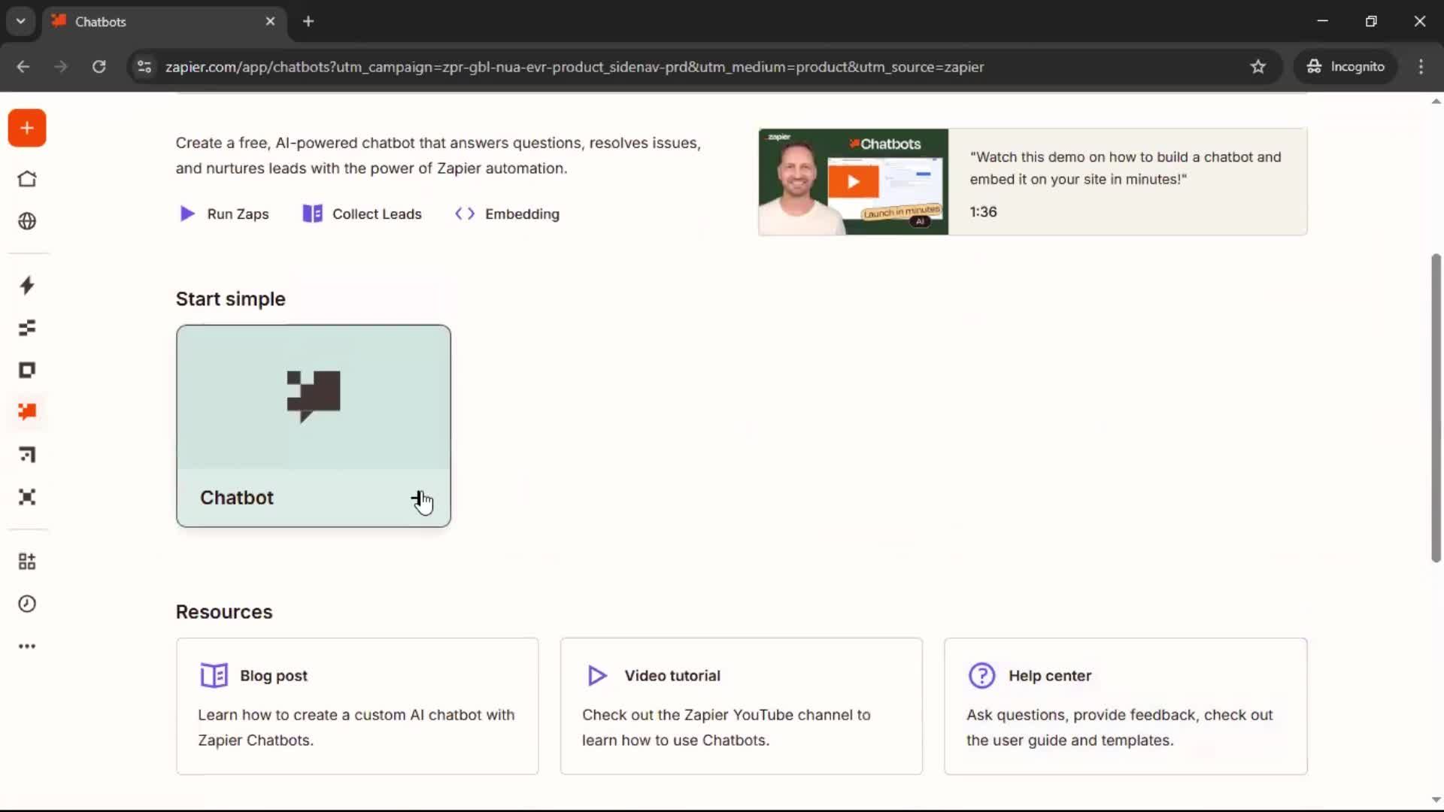
Task: Open the Help center resource card
Action: point(1125,706)
